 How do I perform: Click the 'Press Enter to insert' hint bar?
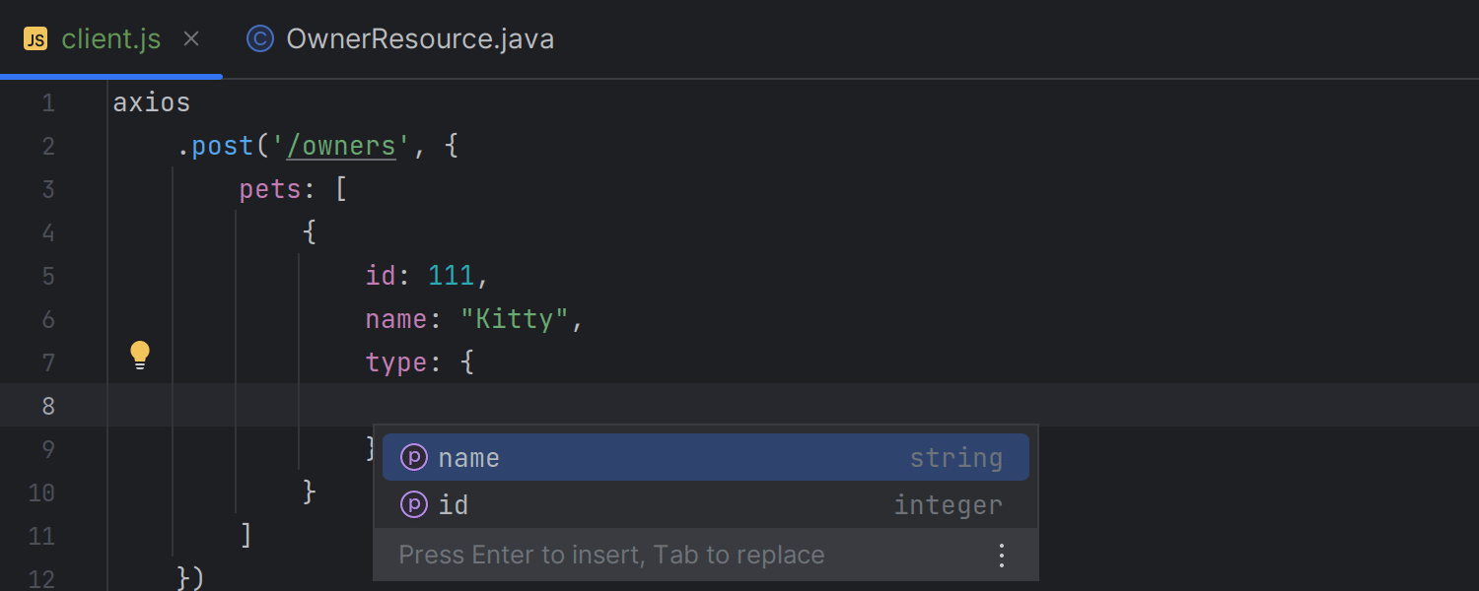610,555
